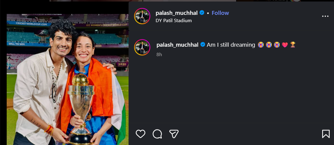The height and width of the screenshot is (145, 334).
Task: Share the post using the paper plane icon
Action: tap(174, 134)
